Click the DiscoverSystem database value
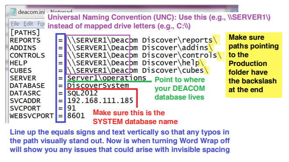 tap(98, 86)
